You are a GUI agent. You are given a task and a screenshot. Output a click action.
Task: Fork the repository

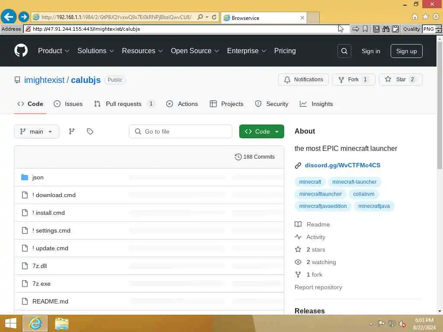point(354,80)
